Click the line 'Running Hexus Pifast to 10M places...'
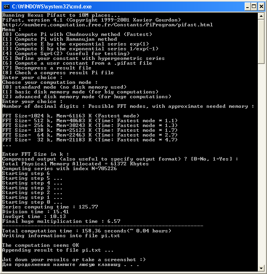 coord(61,15)
